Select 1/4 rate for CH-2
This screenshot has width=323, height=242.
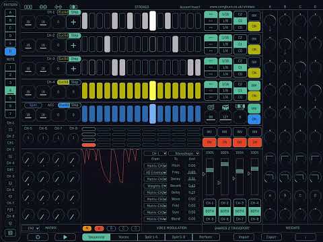225,51
